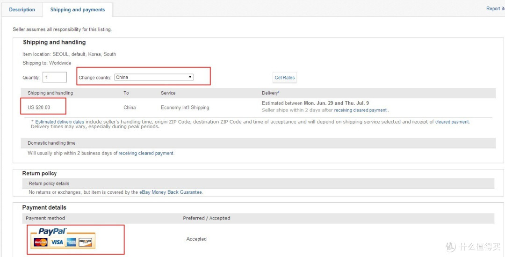This screenshot has height=257, width=505.
Task: Click the PayPal logo
Action: tap(52, 232)
